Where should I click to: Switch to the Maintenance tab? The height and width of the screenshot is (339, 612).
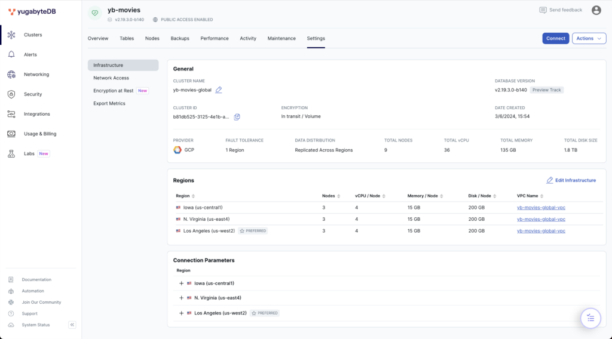(x=282, y=38)
